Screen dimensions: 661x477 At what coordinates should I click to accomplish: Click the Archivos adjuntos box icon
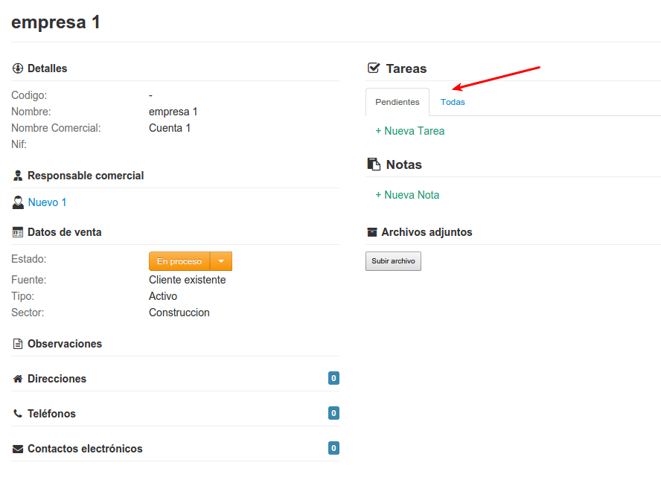(372, 232)
